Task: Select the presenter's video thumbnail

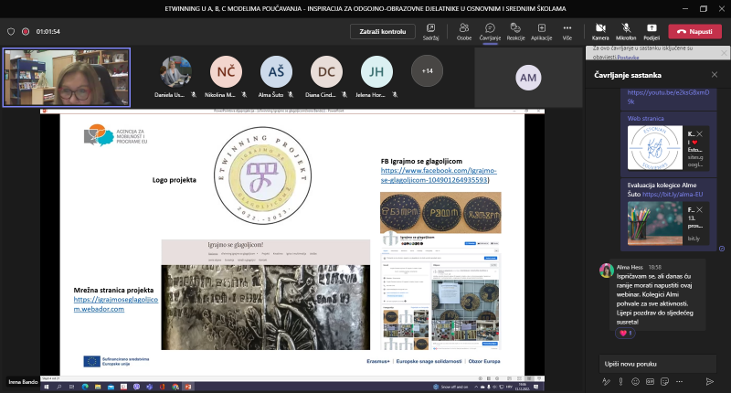Action: [x=67, y=77]
